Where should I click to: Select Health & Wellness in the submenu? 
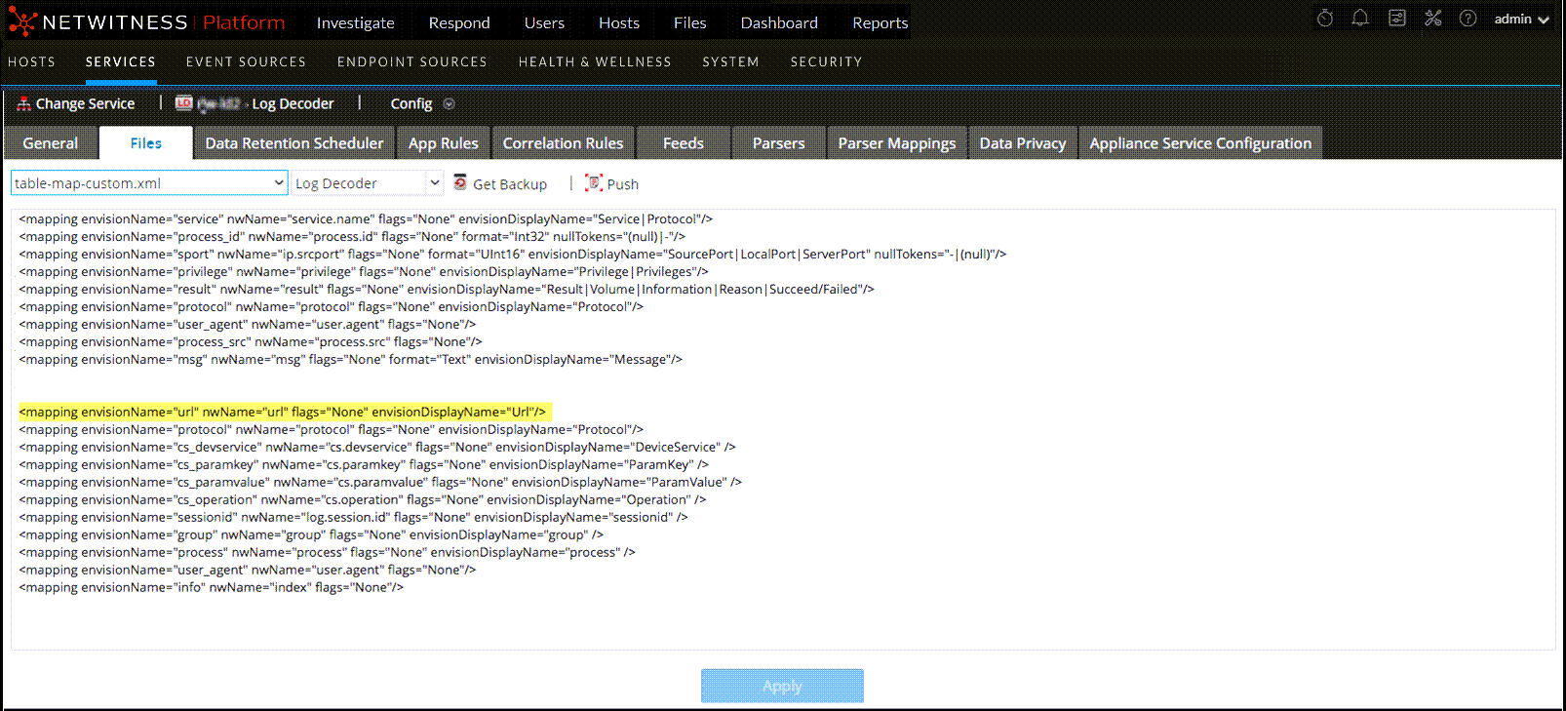click(594, 61)
